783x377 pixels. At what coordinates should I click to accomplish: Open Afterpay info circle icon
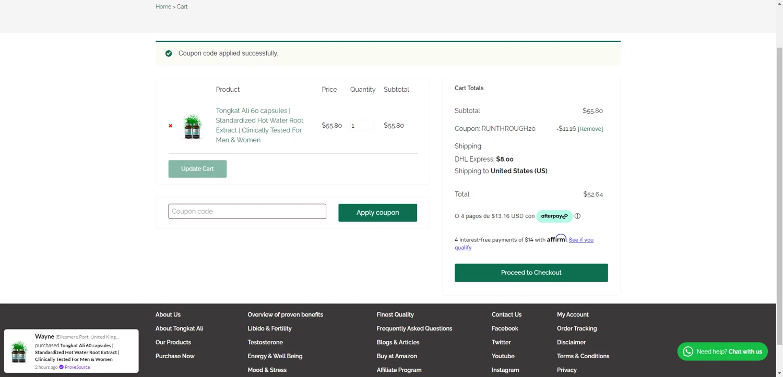point(577,216)
